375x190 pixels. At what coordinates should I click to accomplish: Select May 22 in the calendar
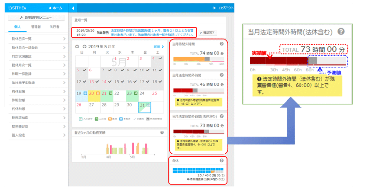coord(120,96)
